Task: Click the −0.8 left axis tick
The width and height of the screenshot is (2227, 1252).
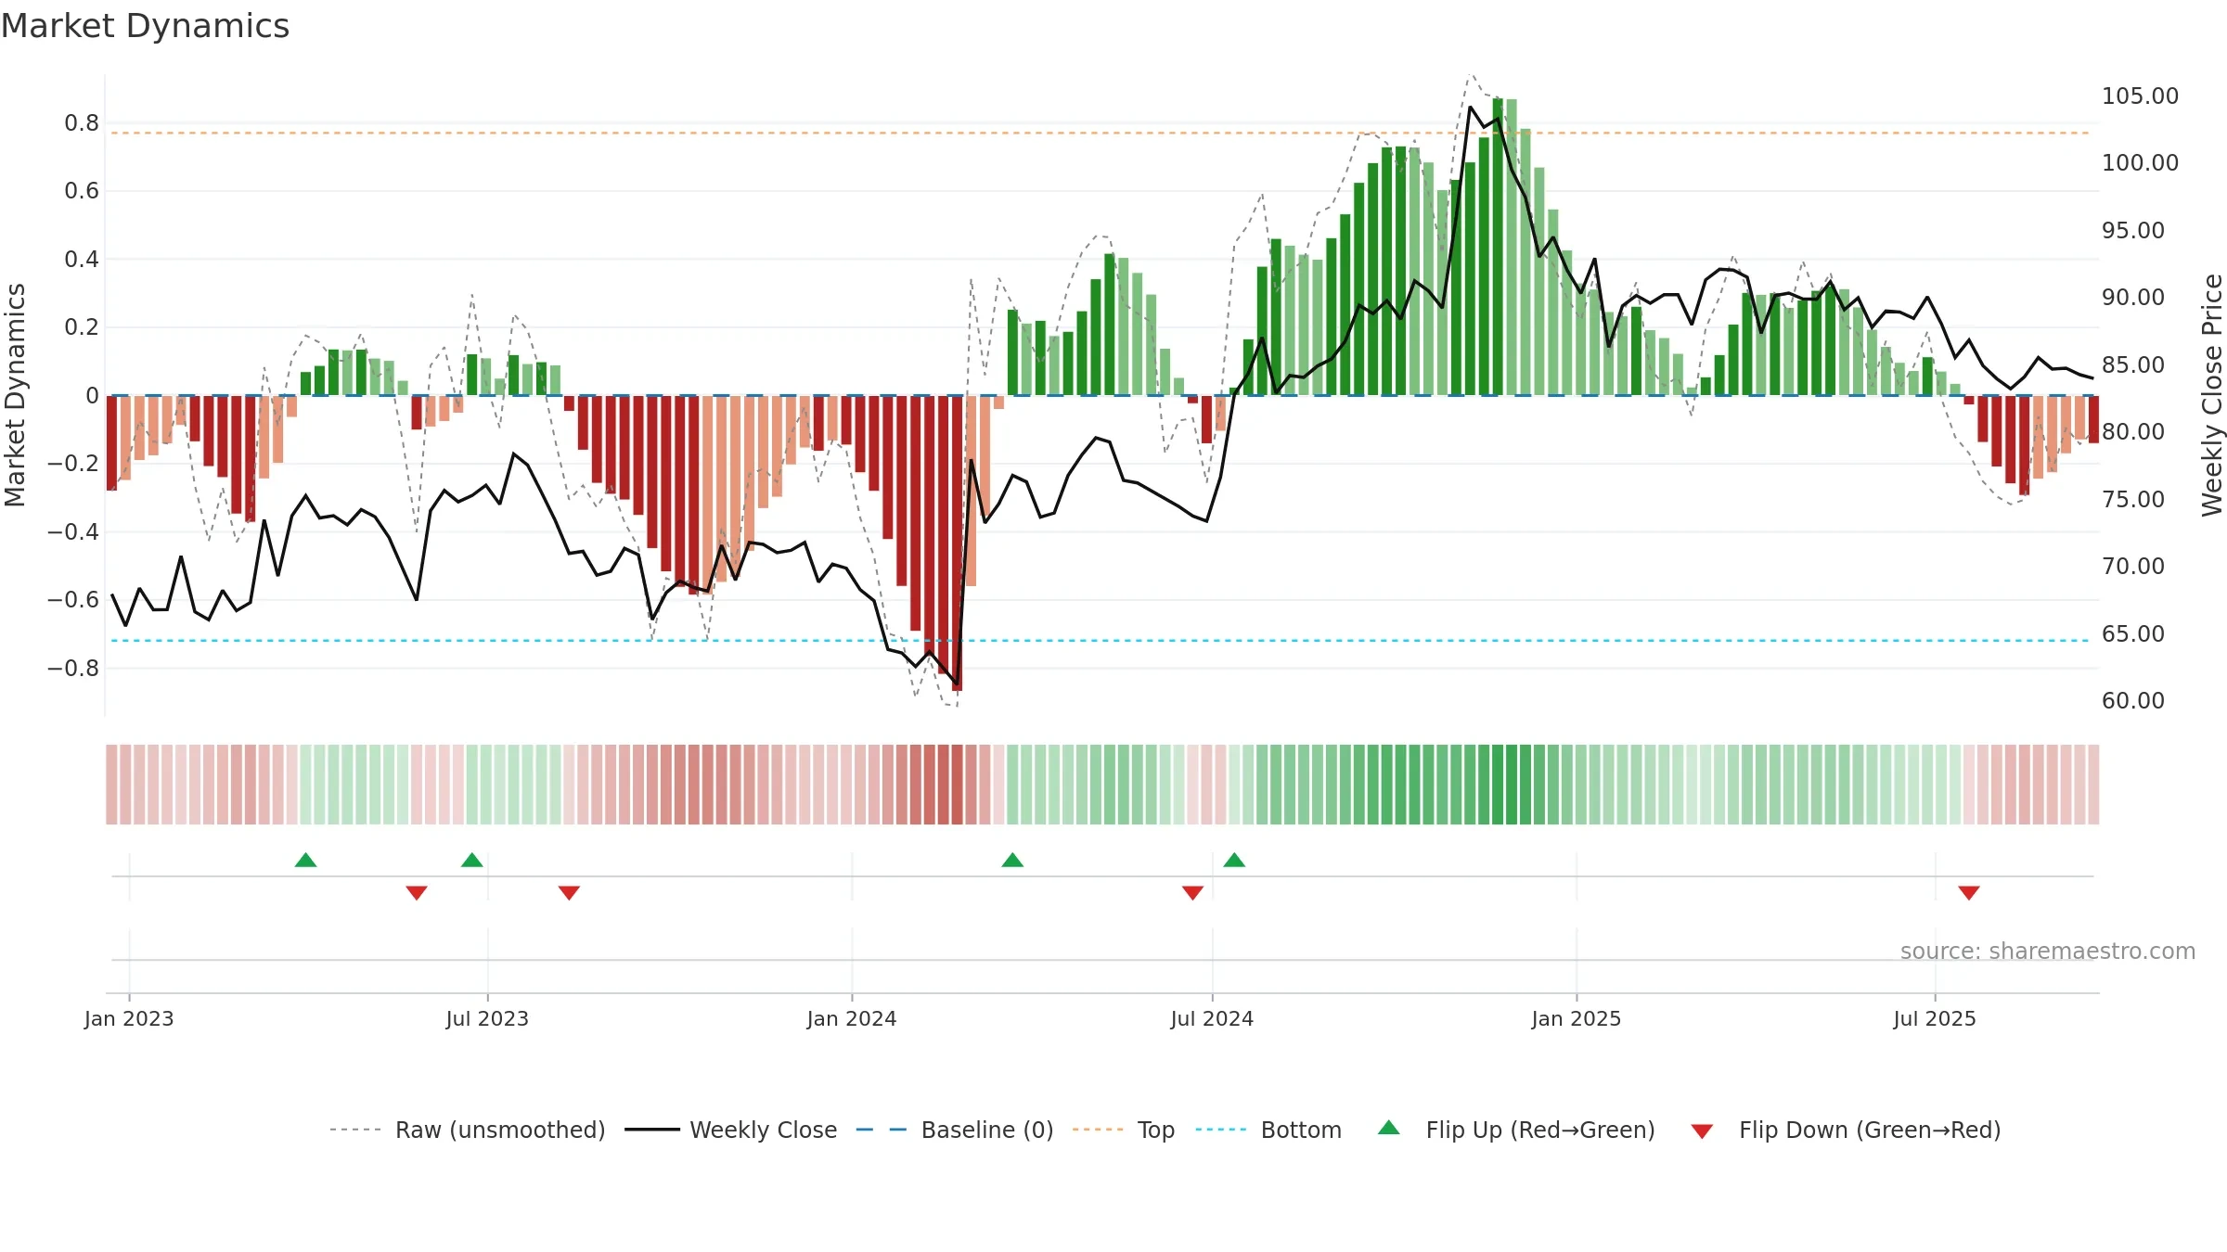Action: click(x=73, y=669)
